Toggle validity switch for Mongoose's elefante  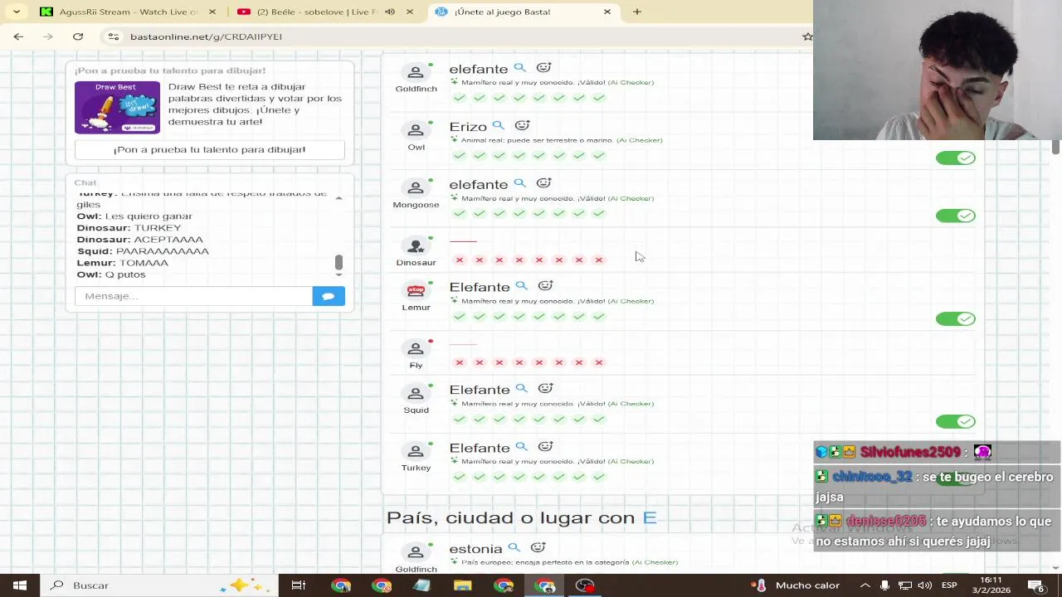tap(955, 216)
